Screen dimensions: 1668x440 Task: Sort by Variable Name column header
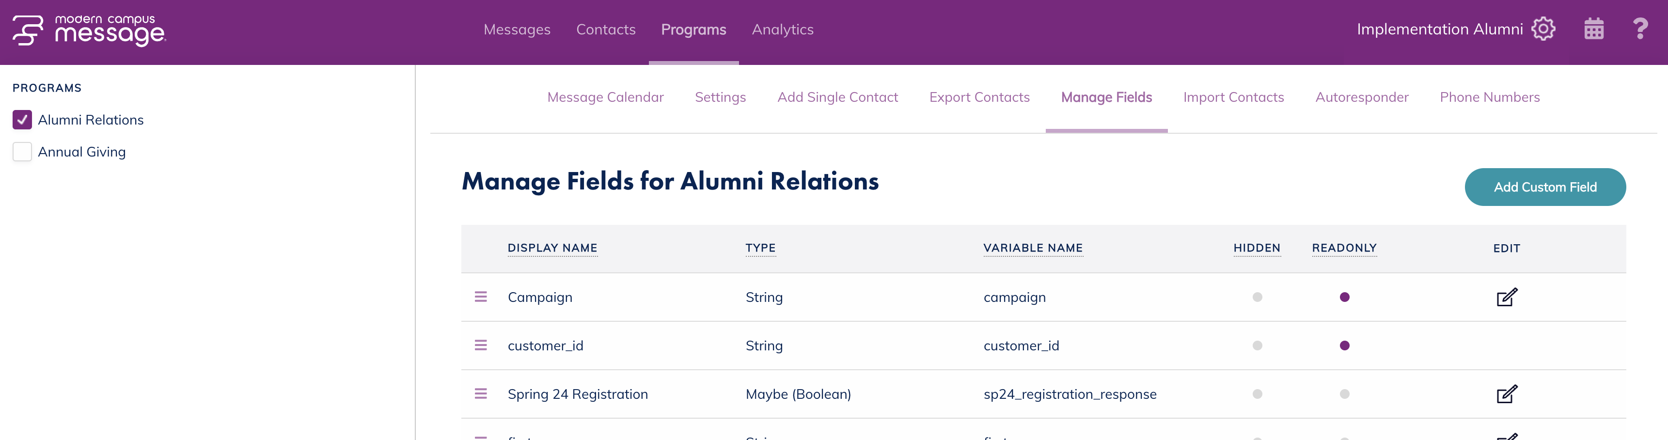tap(1033, 248)
